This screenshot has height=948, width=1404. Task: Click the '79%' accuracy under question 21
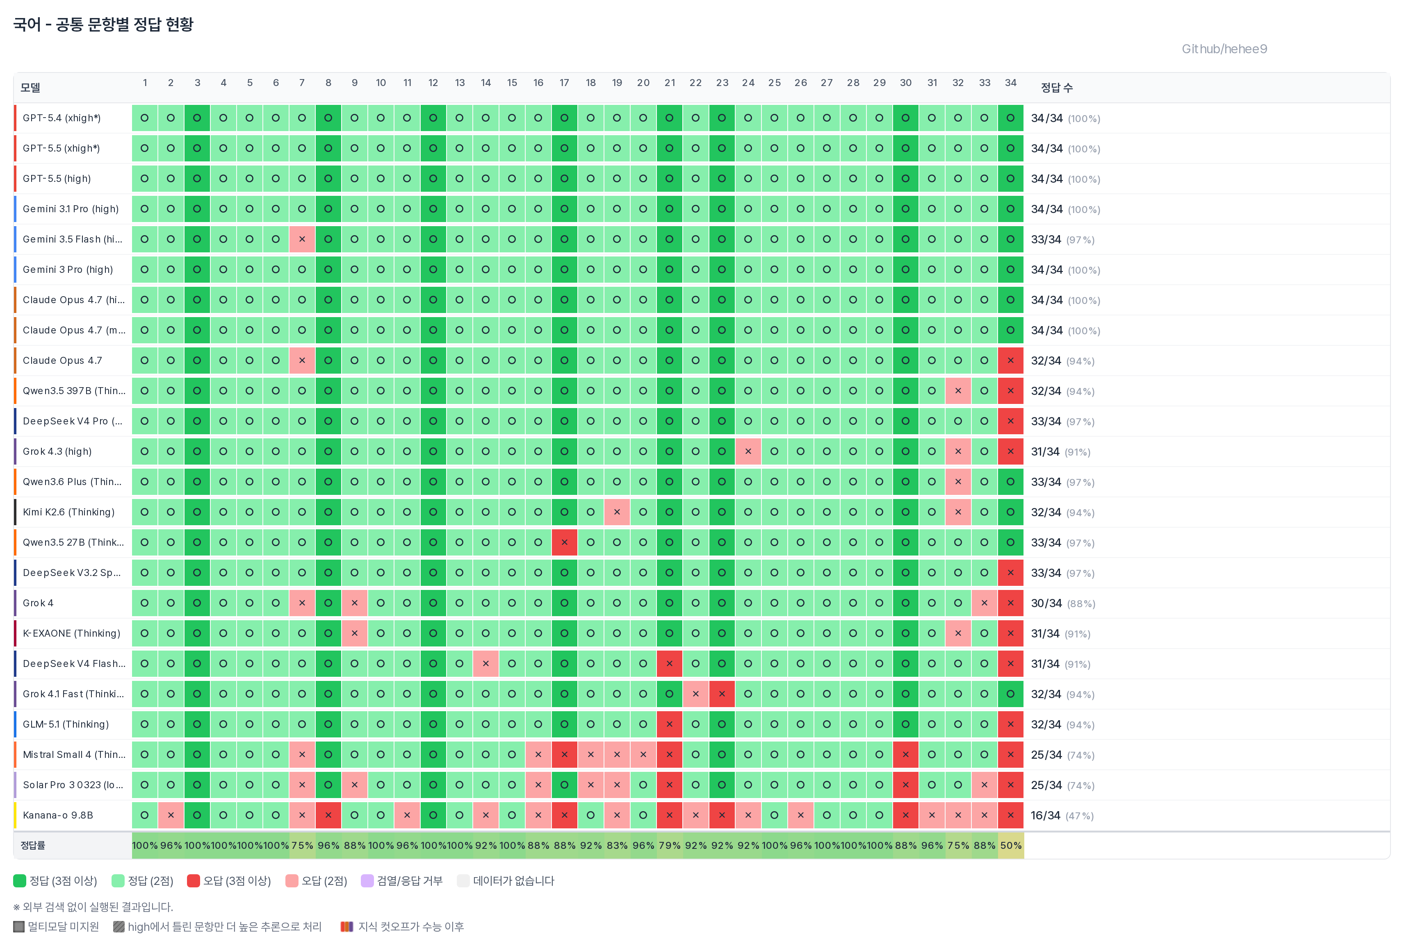pyautogui.click(x=669, y=846)
